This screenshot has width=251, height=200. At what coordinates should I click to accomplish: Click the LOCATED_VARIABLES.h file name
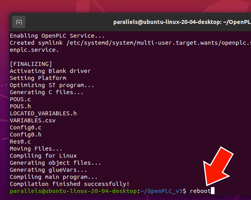click(x=43, y=113)
